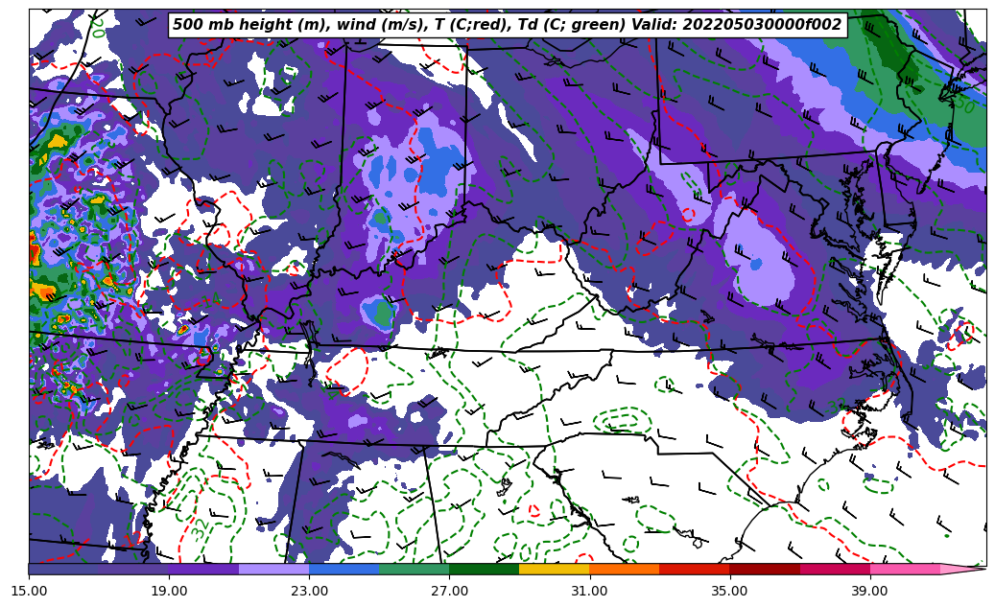Select the hot pink colorbar segment right of 39.00
The height and width of the screenshot is (607, 995).
(x=905, y=569)
